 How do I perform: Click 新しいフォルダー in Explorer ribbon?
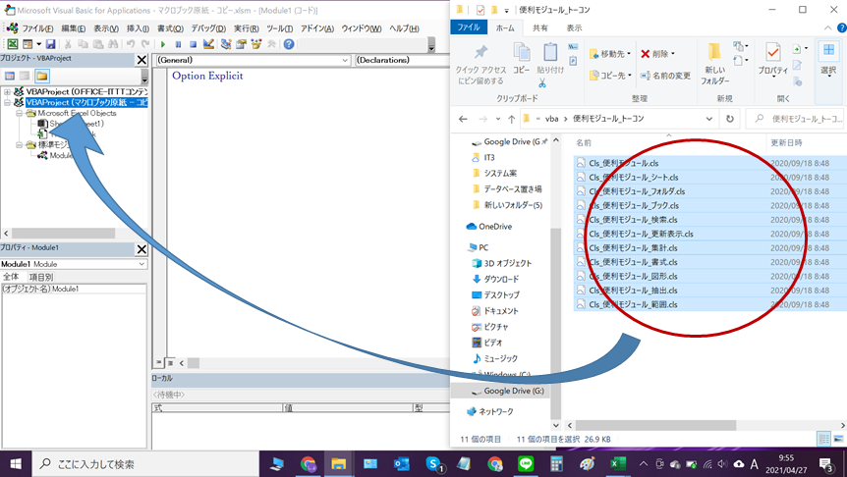coord(714,64)
